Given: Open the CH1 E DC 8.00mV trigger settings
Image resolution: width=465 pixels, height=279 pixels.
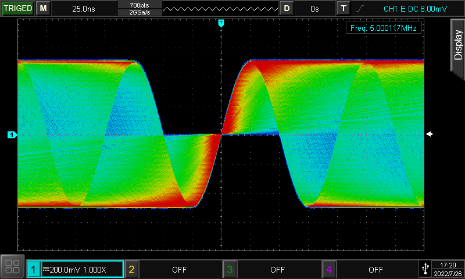Looking at the screenshot, I should (416, 9).
